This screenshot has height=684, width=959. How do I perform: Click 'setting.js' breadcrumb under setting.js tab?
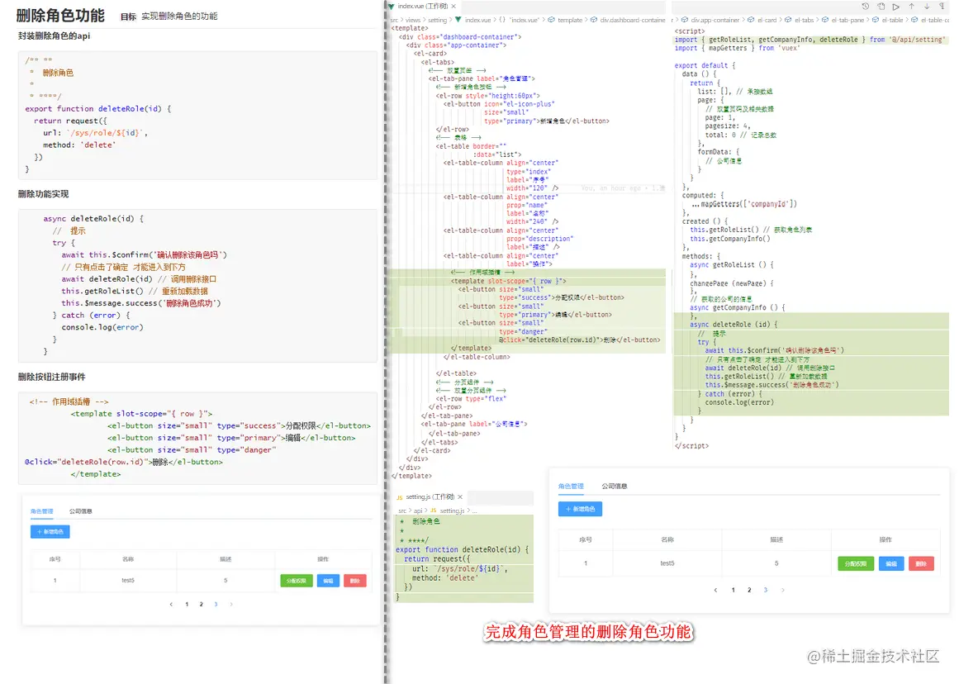tap(451, 511)
